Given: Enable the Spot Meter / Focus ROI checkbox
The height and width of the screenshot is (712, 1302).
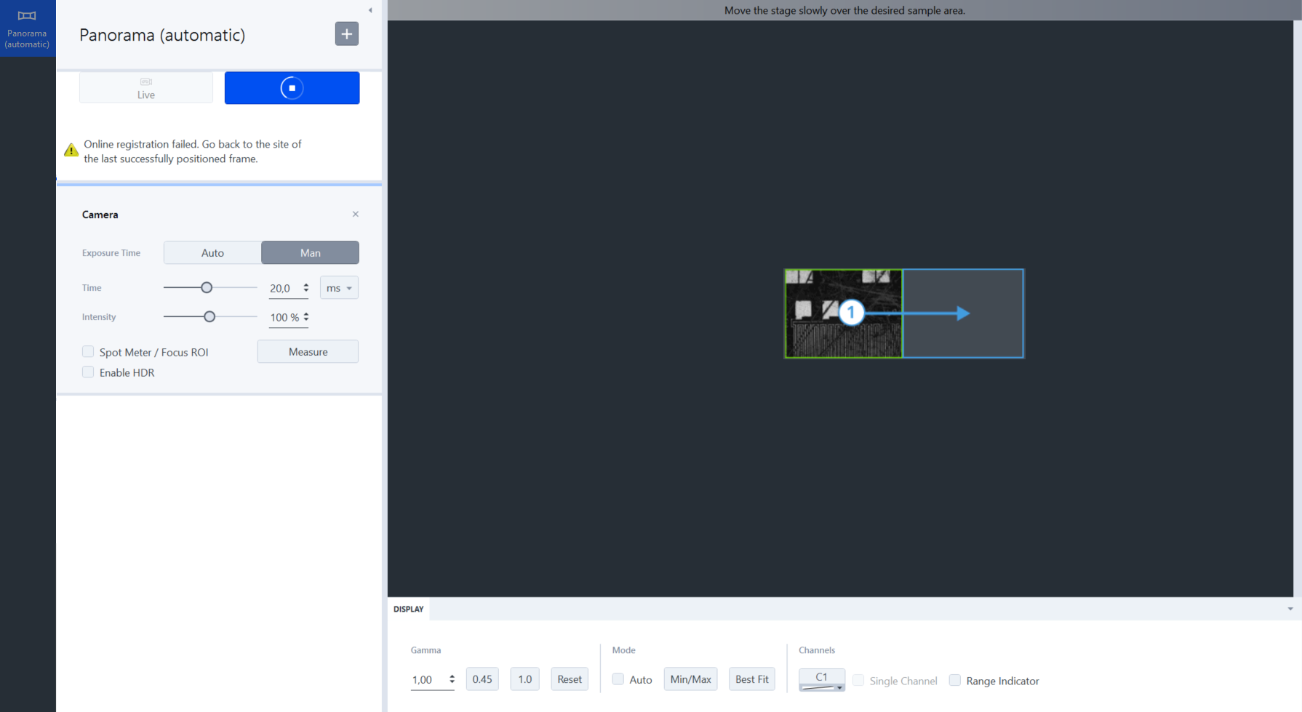Looking at the screenshot, I should pyautogui.click(x=88, y=352).
